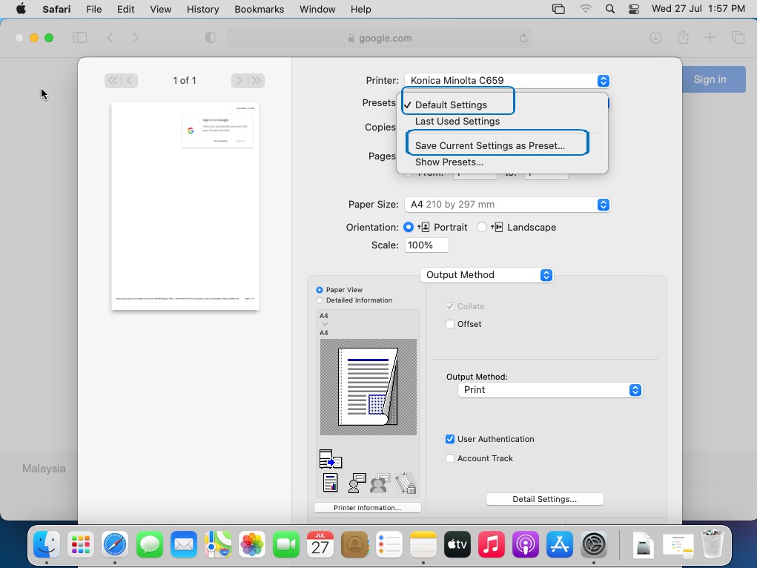Click the Detail Settings button

(544, 499)
